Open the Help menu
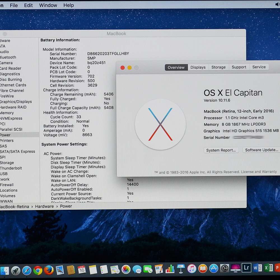 69,5
